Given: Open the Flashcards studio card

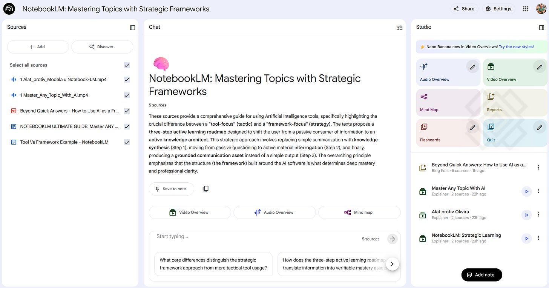Looking at the screenshot, I should pyautogui.click(x=448, y=133).
